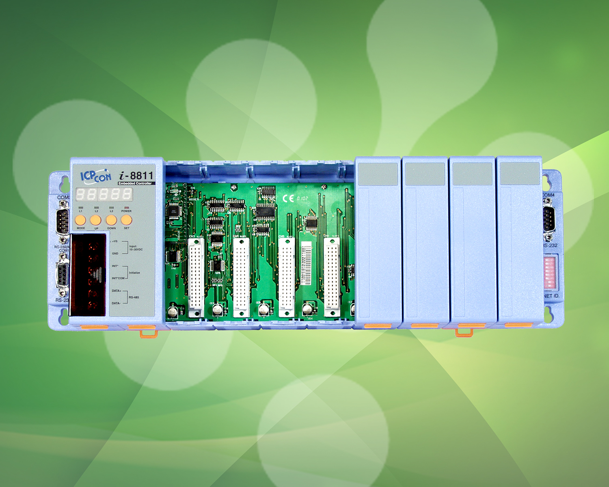Push the orange UP button

click(x=95, y=220)
